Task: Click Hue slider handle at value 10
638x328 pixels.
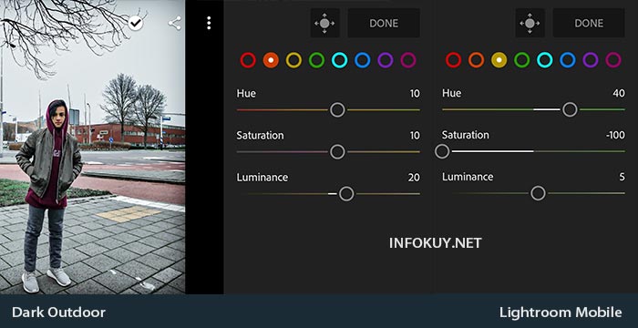Action: (337, 109)
